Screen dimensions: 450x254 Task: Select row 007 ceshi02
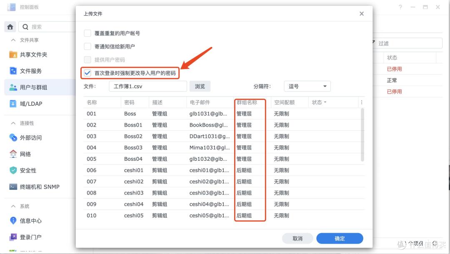tap(224, 182)
